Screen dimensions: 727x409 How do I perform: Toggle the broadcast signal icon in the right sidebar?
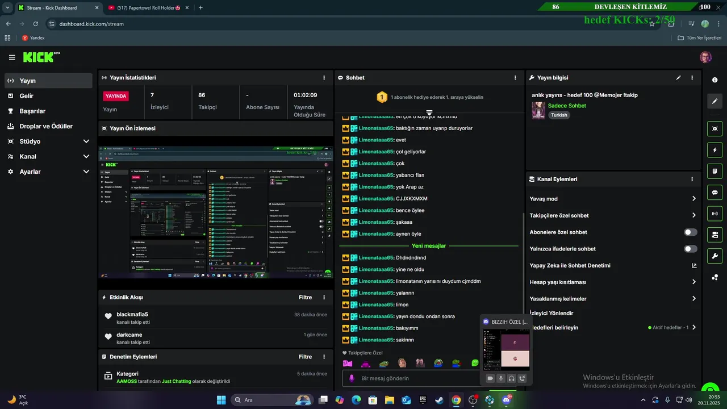(x=715, y=214)
